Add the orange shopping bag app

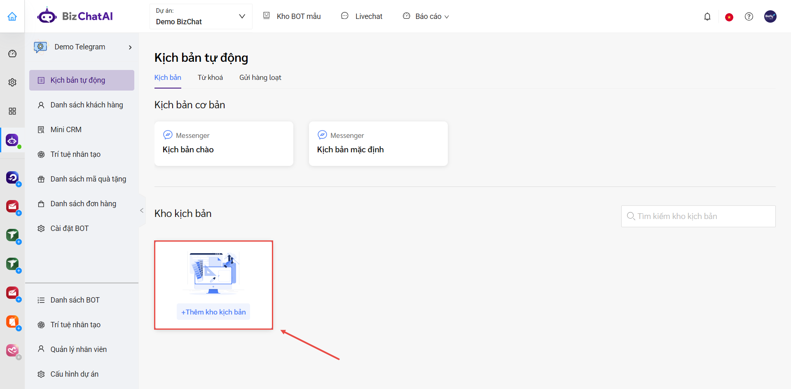(x=12, y=321)
